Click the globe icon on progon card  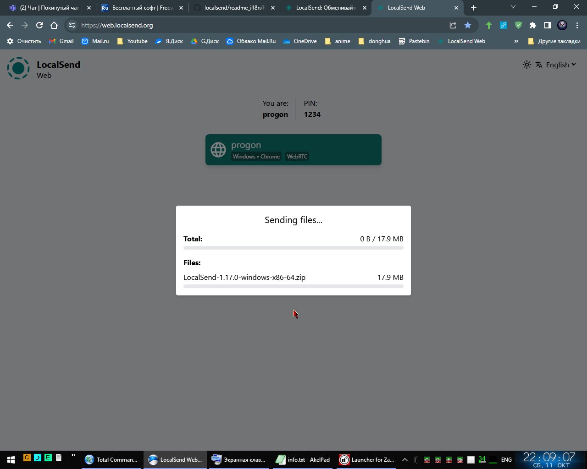click(x=218, y=150)
